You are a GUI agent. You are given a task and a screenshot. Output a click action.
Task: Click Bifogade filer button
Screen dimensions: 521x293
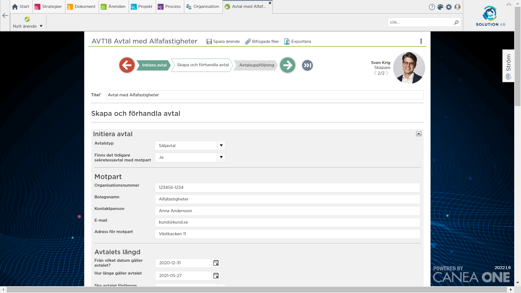(262, 42)
